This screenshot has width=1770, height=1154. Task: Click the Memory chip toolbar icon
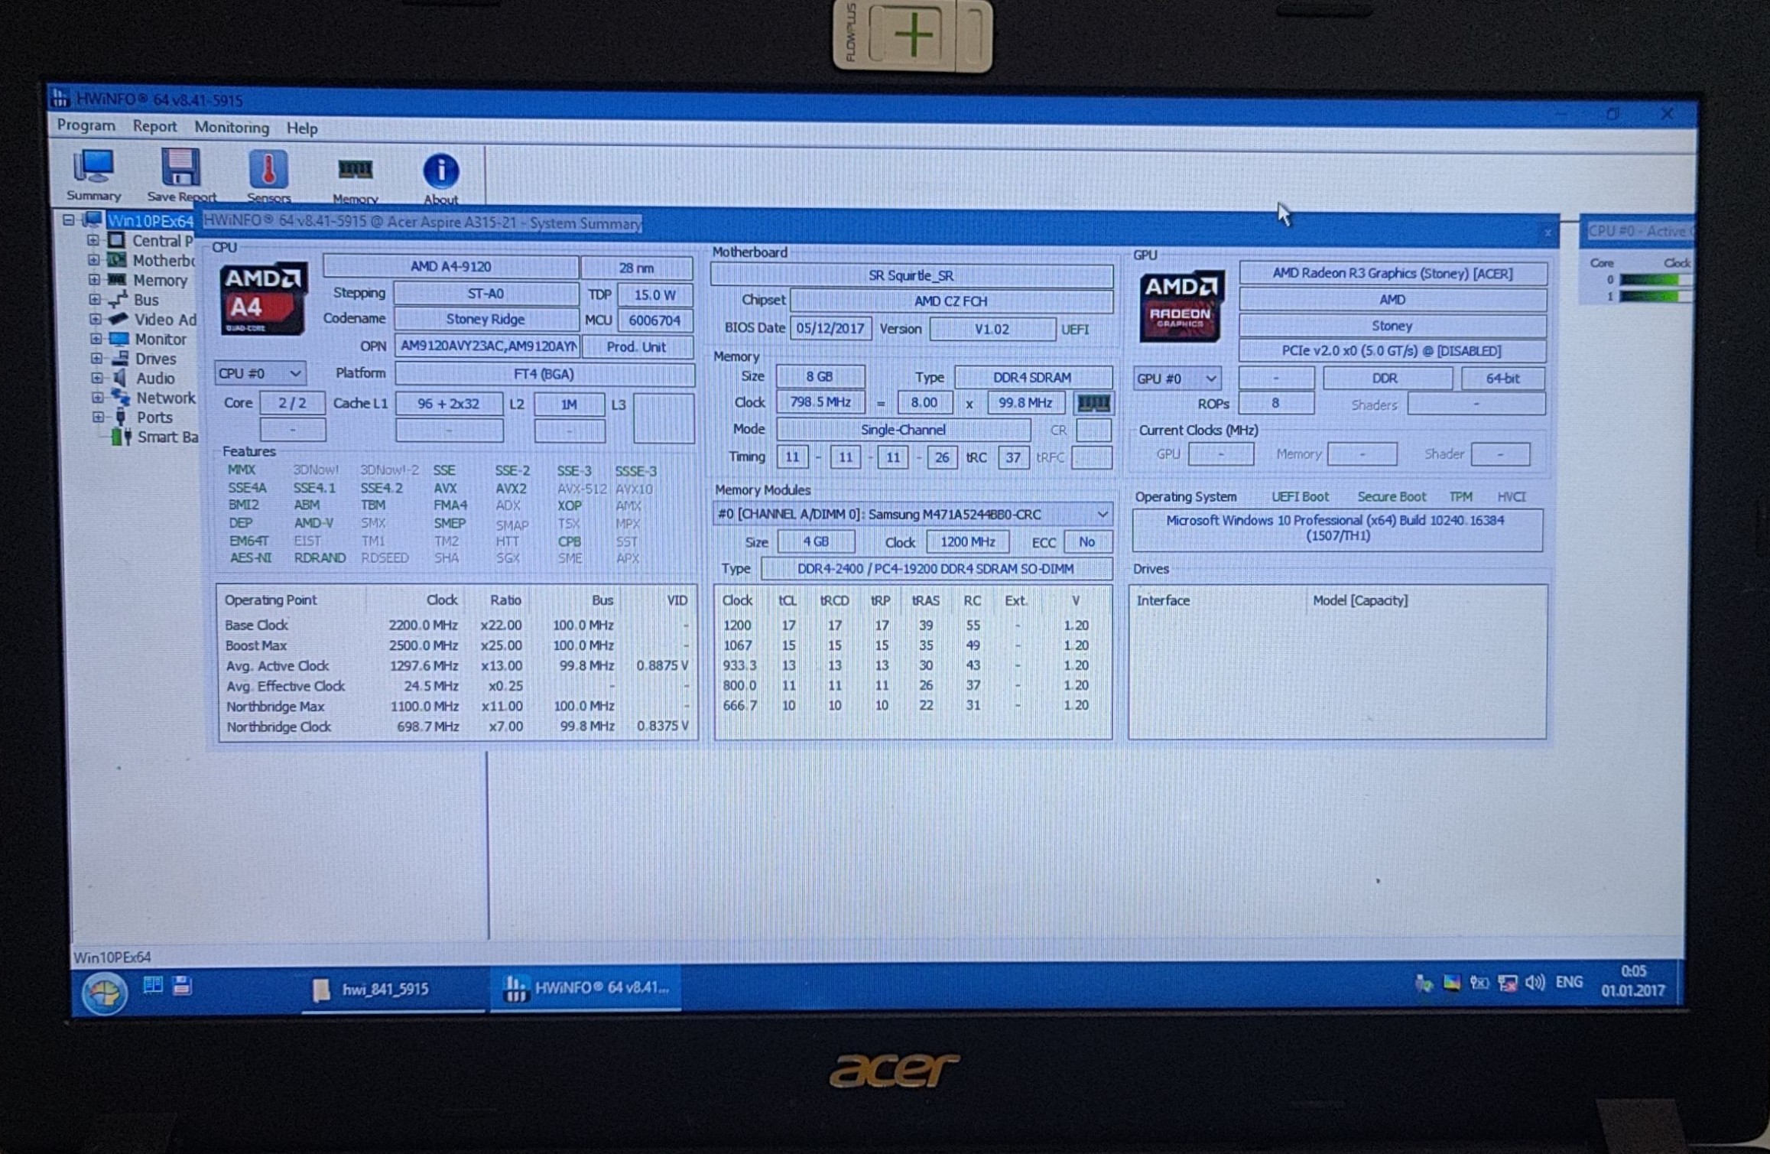click(x=356, y=169)
